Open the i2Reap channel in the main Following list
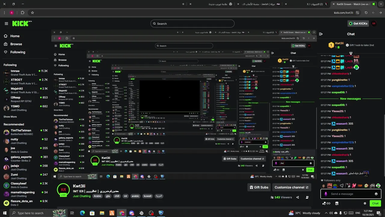This screenshot has width=385, height=217. click(x=26, y=99)
